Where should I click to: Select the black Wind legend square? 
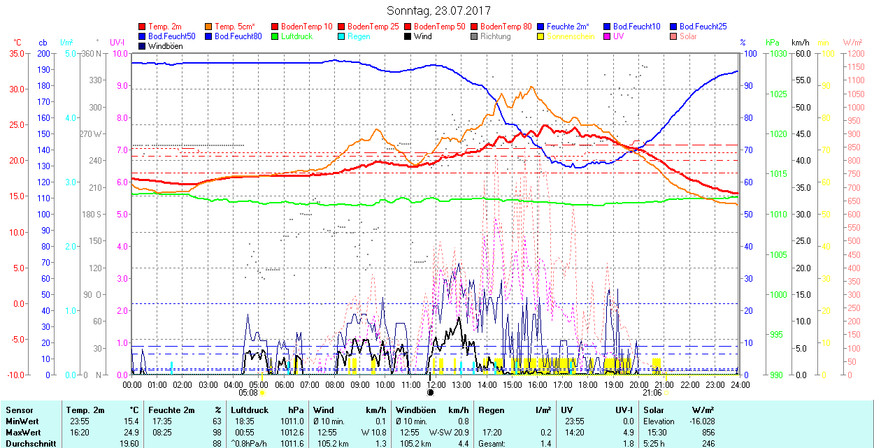408,36
